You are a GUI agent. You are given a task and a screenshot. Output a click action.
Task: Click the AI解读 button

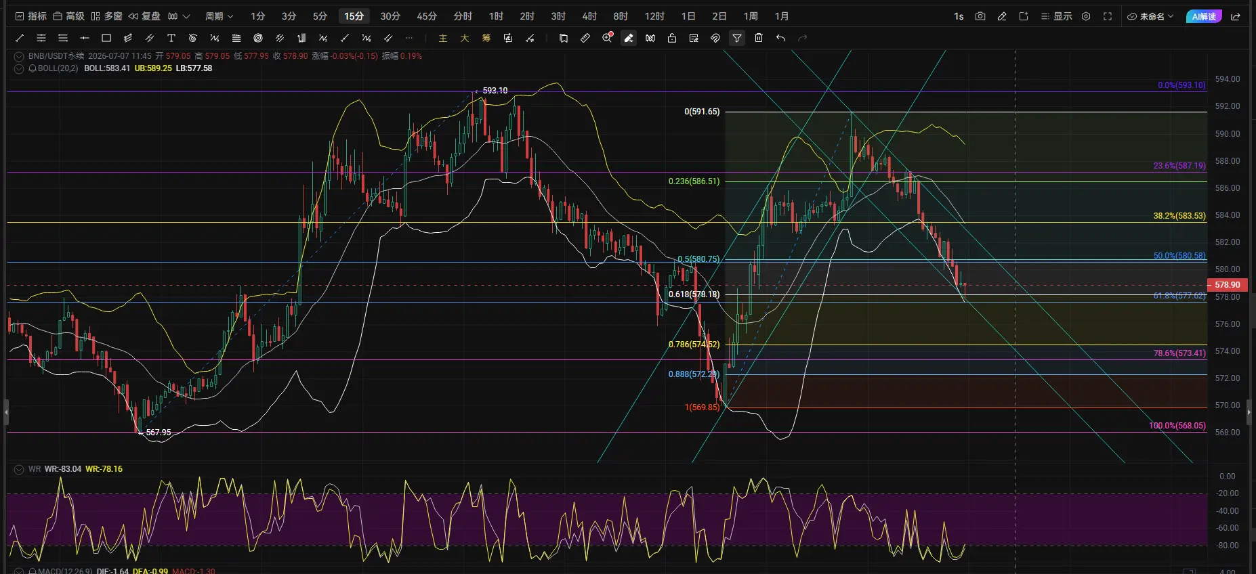[x=1204, y=16]
